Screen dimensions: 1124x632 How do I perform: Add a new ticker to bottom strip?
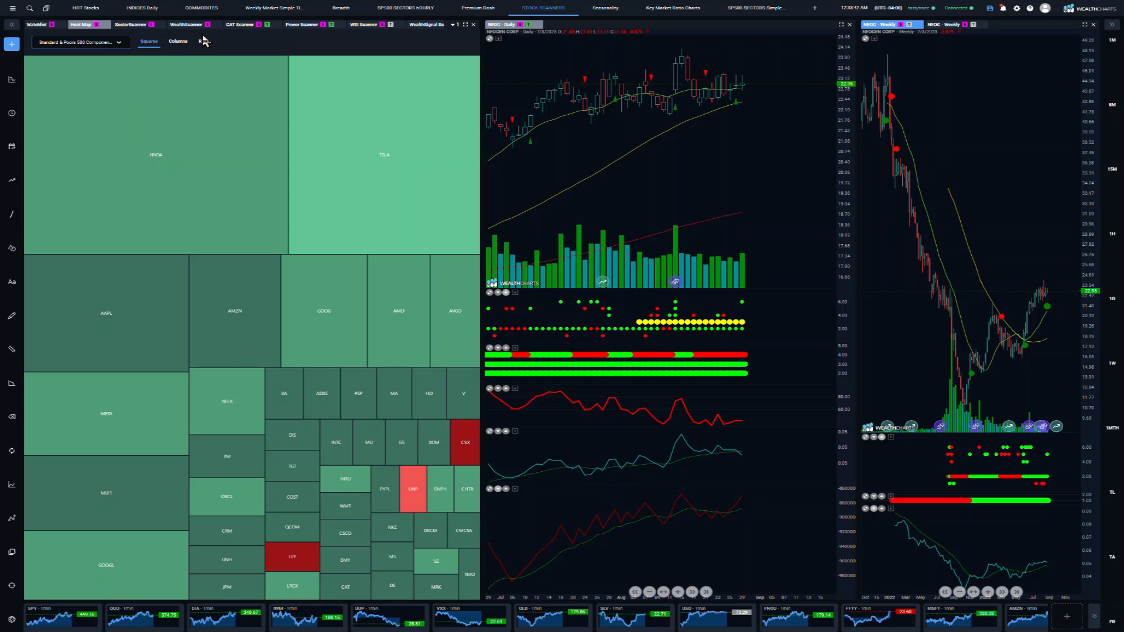(1067, 616)
